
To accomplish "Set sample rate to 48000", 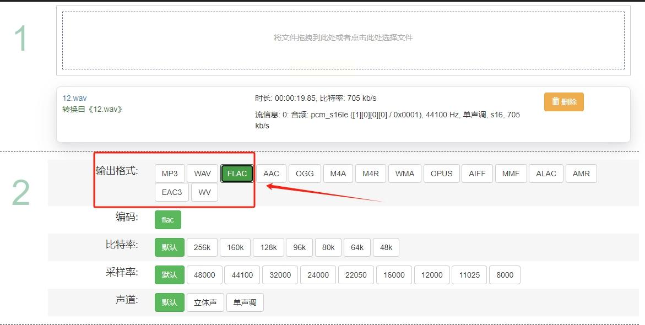I will (x=204, y=275).
